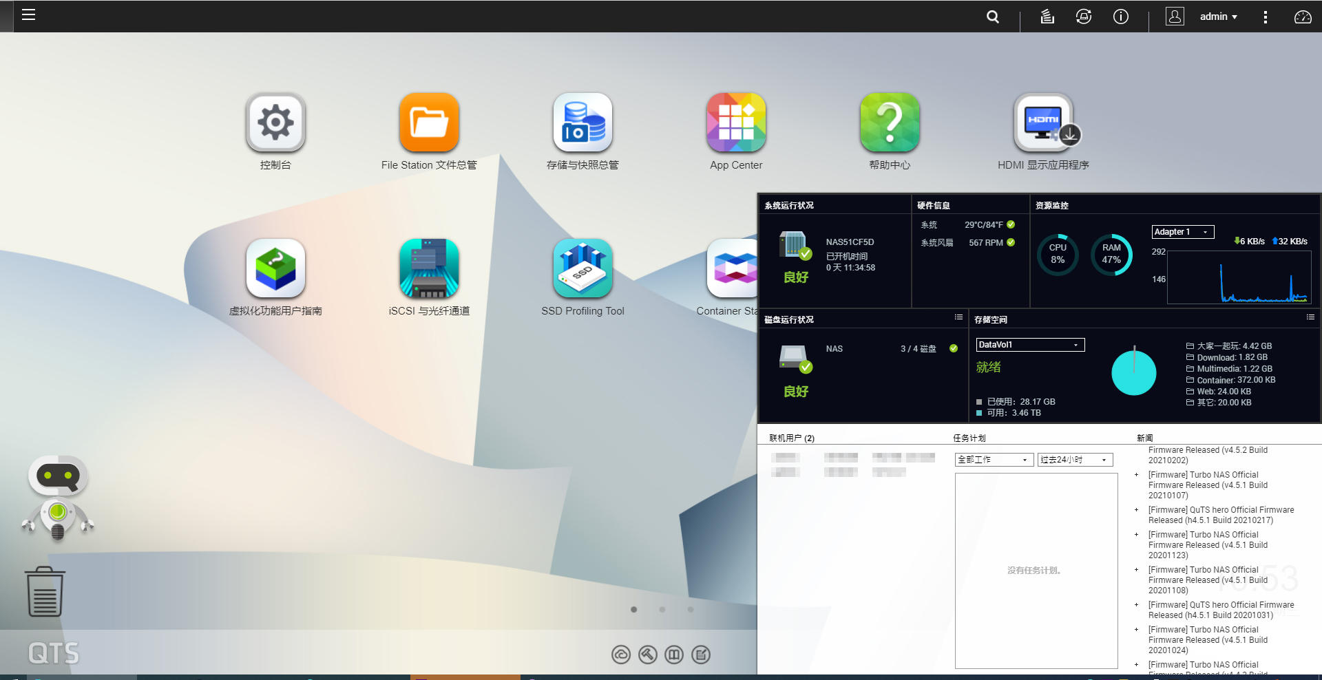Click the RAM 47% usage gauge
The width and height of the screenshot is (1322, 680).
click(1111, 254)
